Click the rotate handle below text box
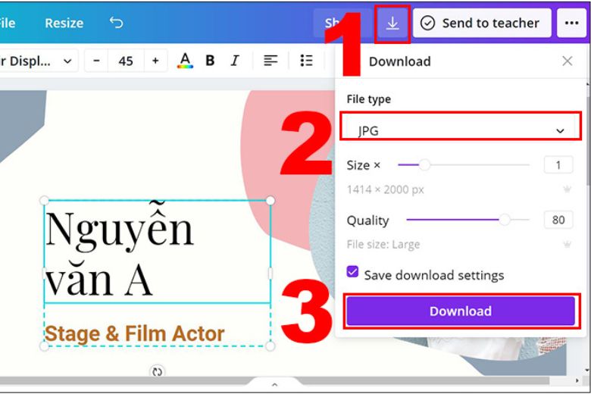The height and width of the screenshot is (394, 591). tap(157, 371)
